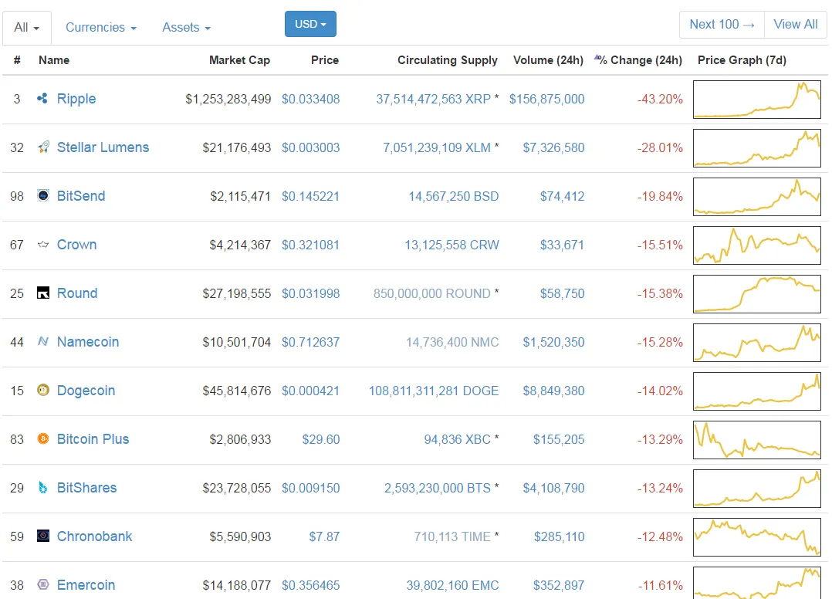Viewport: 832px width, 599px height.
Task: Click Price Graph (7d) column header
Action: [742, 60]
